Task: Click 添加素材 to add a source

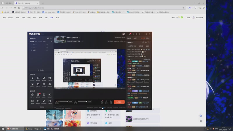Action: (x=41, y=70)
